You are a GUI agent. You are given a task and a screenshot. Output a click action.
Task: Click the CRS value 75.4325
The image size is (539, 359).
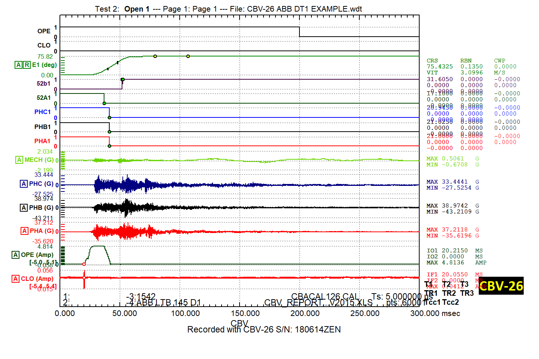coord(440,67)
